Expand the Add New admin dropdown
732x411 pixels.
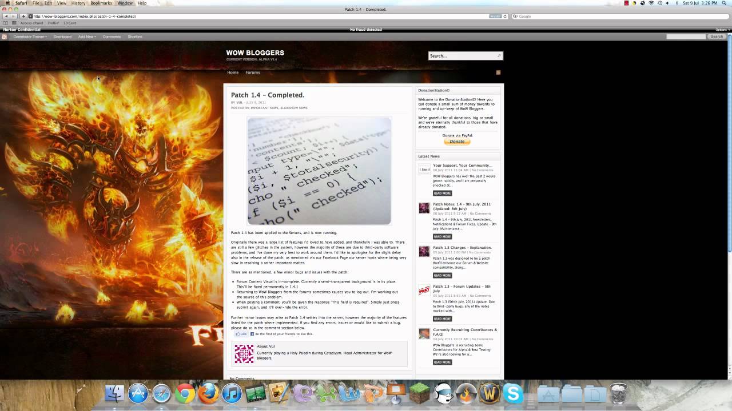tap(87, 37)
